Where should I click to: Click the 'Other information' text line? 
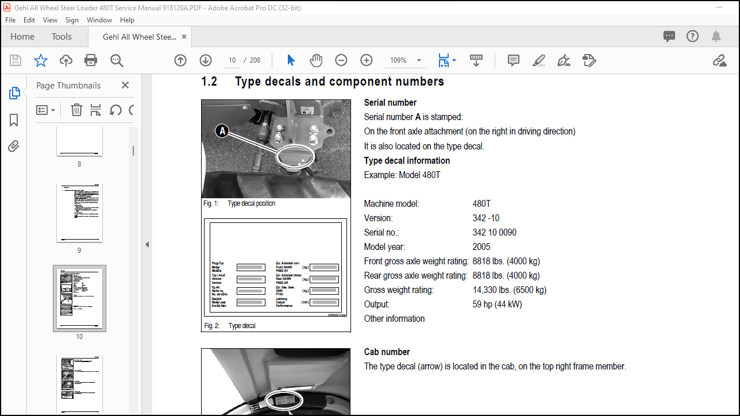pos(395,319)
